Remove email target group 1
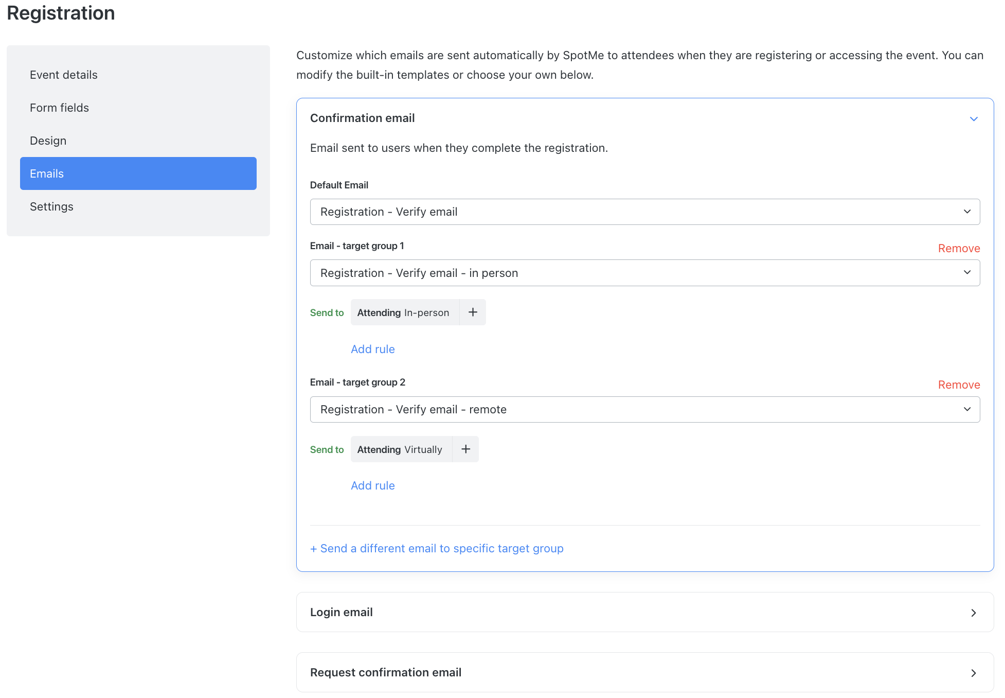Viewport: 1005px width, 698px height. pyautogui.click(x=959, y=248)
